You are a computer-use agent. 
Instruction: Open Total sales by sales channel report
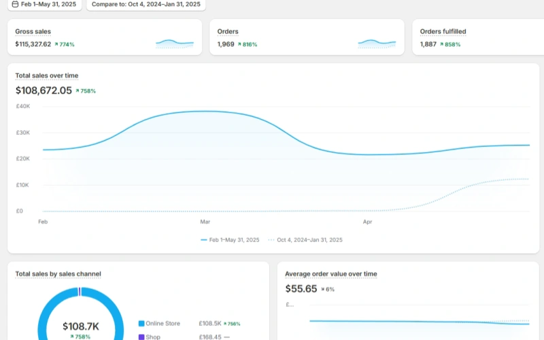[x=58, y=274]
